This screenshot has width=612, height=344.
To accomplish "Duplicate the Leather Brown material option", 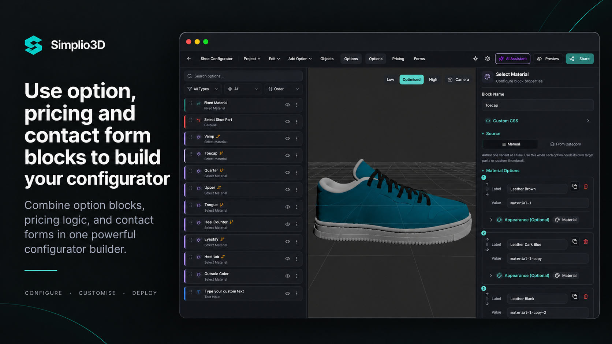I will click(x=575, y=186).
